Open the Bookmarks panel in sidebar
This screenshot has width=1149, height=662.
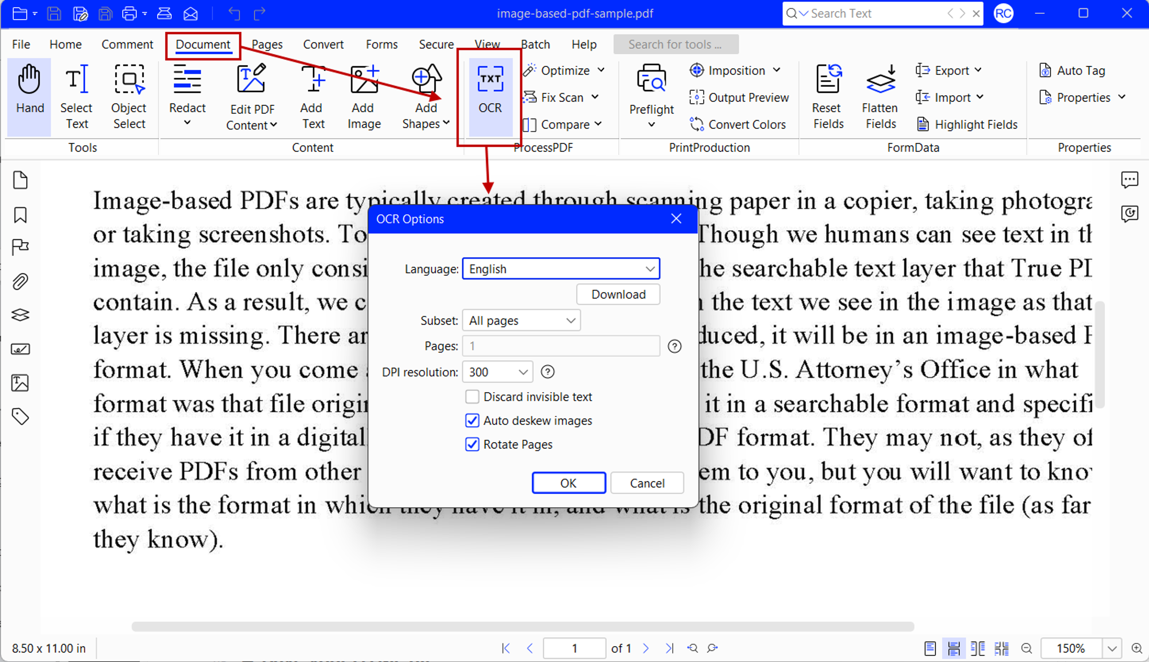pos(20,215)
